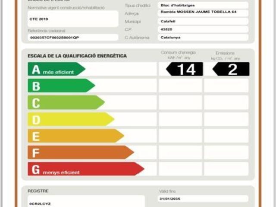Image resolution: width=276 pixels, height=207 pixels.
Task: Click the heading 'ESCALA DE LA QUALIFICACIÓ ENERGÈTICA'
Action: (x=77, y=56)
